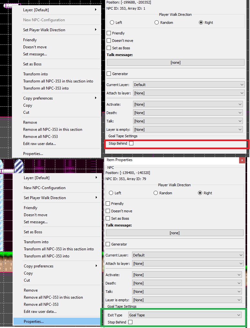Image resolution: width=250 pixels, height=328 pixels.
Task: Expand Talk event dropdown in Array ID: 79 panel
Action: click(x=187, y=292)
